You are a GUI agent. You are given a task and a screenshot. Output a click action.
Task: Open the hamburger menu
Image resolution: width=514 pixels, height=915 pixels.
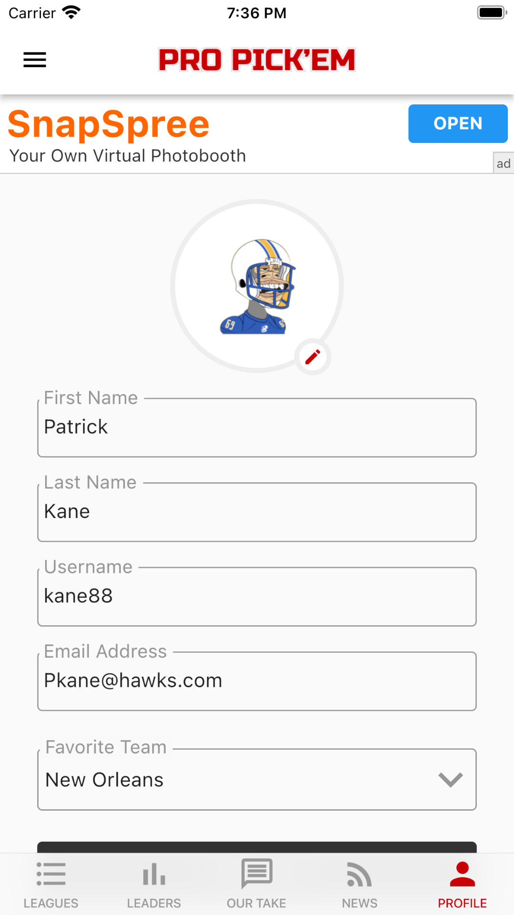35,60
